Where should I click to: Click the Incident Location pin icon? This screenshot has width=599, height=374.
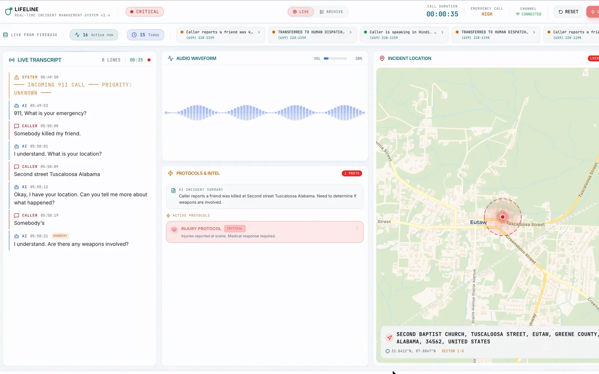pos(382,58)
